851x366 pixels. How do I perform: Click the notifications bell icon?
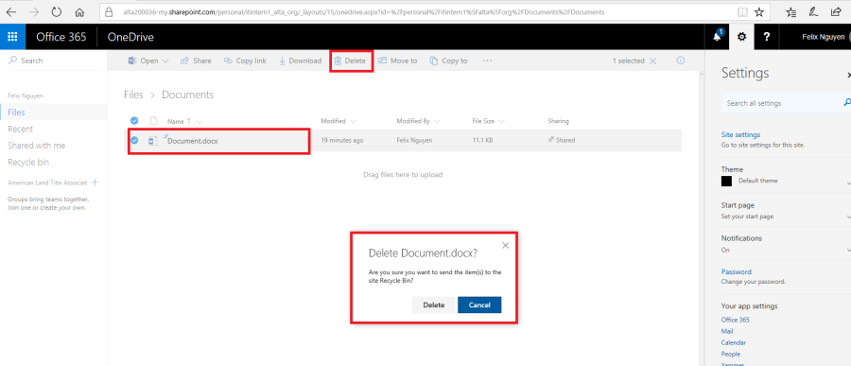tap(717, 37)
